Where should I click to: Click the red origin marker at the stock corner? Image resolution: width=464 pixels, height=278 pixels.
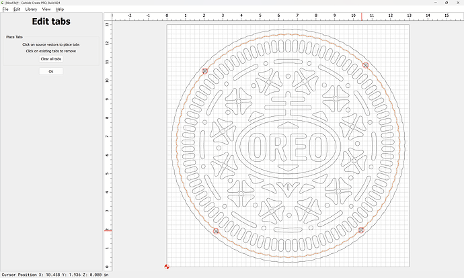167,267
